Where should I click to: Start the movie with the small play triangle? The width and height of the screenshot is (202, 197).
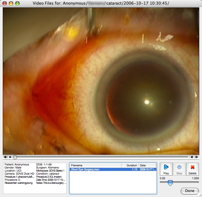10,157
